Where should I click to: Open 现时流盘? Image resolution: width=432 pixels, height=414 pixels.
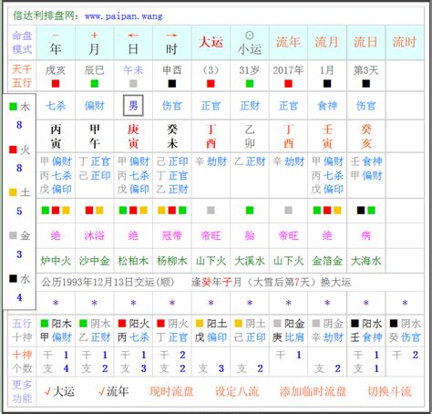[x=171, y=391]
